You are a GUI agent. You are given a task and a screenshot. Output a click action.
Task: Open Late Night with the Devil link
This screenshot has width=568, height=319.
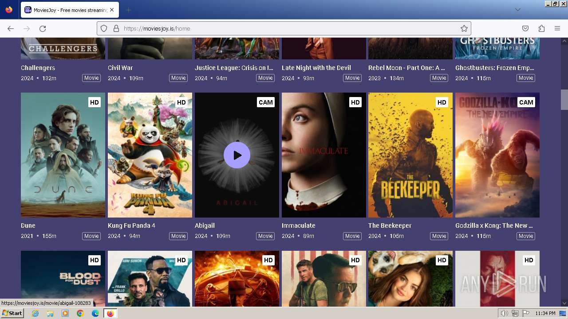pyautogui.click(x=316, y=68)
